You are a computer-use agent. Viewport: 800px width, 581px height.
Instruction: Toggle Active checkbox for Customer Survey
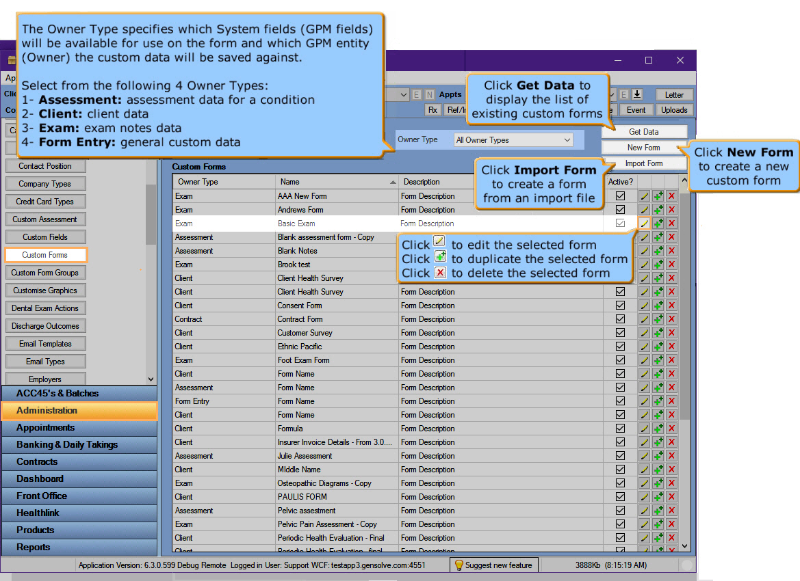(x=621, y=333)
